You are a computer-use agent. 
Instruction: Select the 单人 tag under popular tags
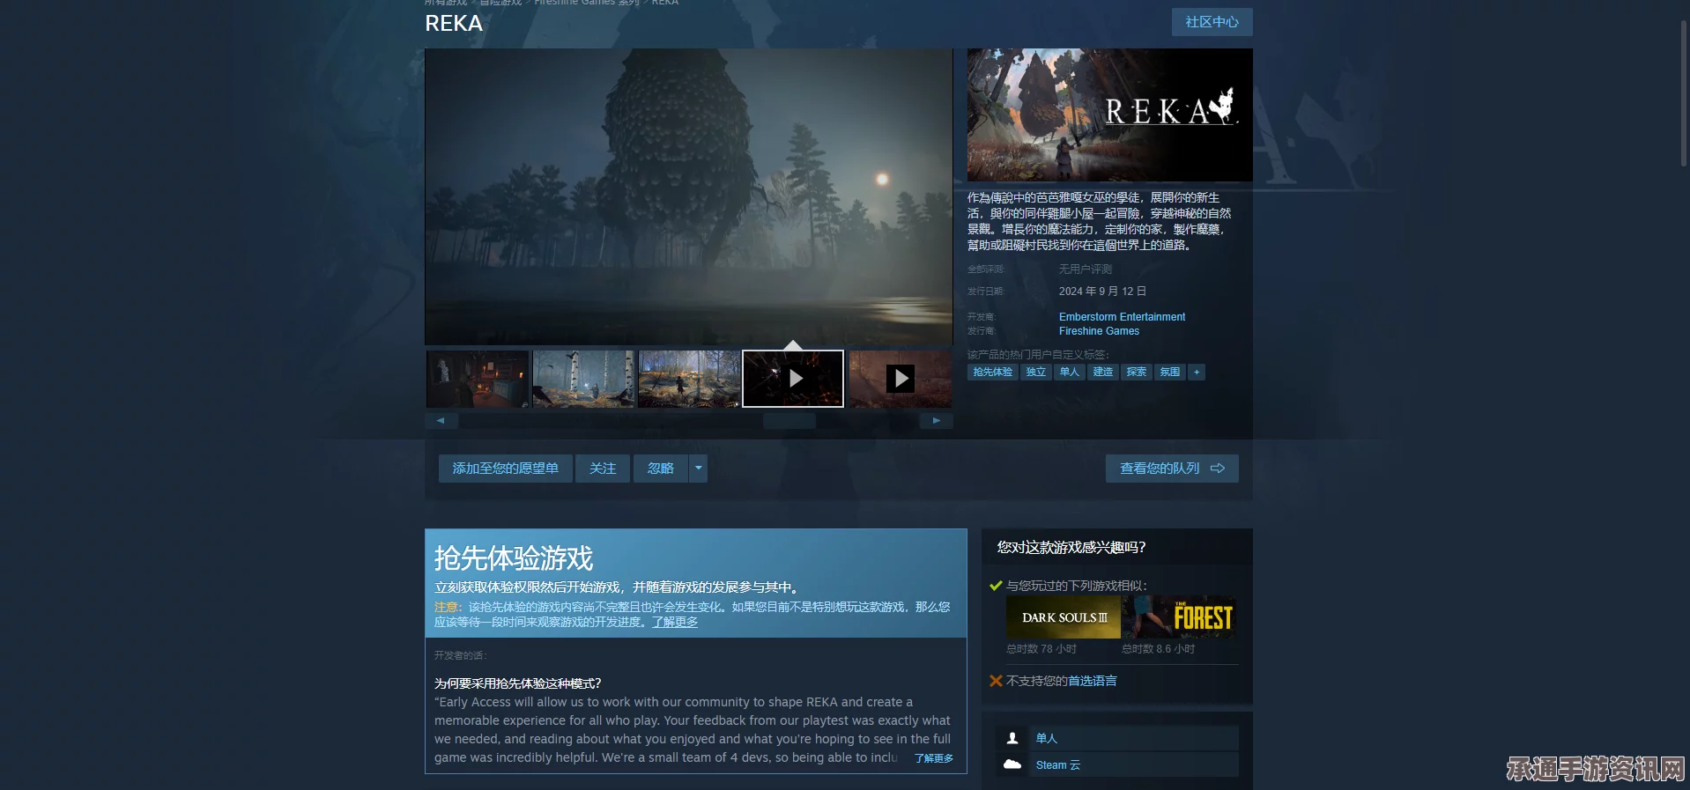tap(1069, 372)
